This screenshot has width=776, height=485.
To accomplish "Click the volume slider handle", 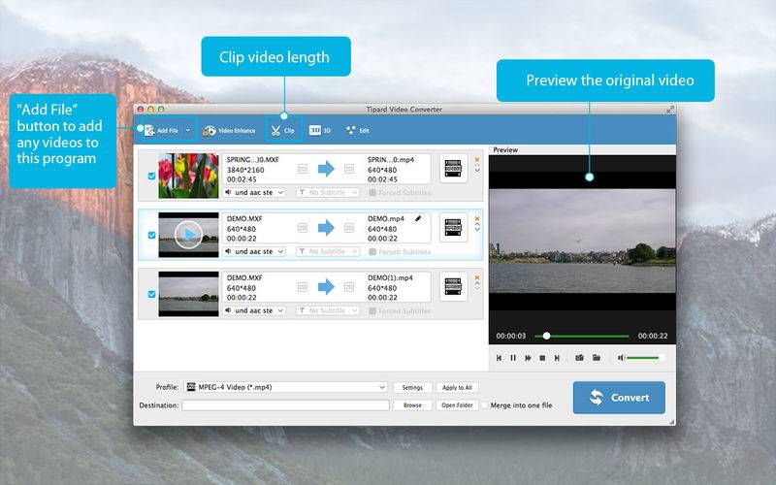I will point(662,357).
